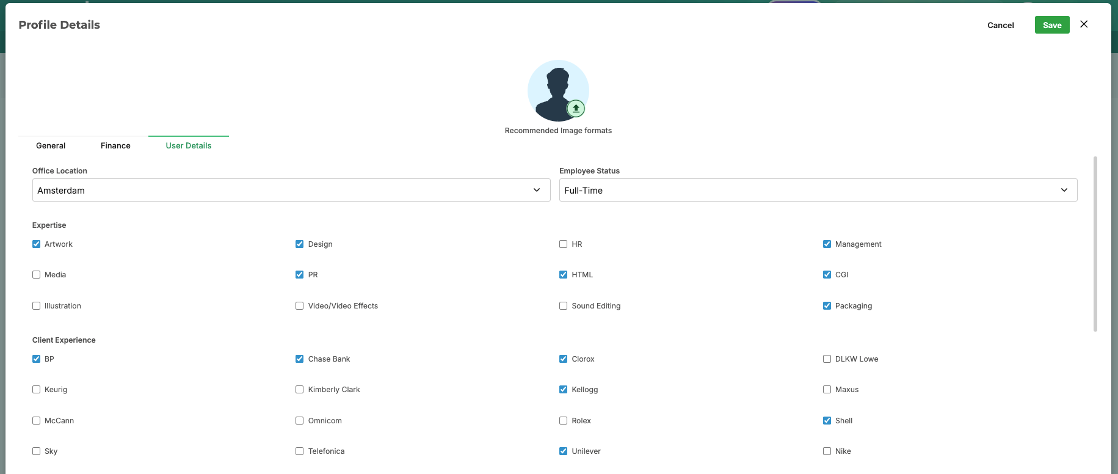Check the HR expertise checkbox
The image size is (1118, 474).
[x=563, y=244]
